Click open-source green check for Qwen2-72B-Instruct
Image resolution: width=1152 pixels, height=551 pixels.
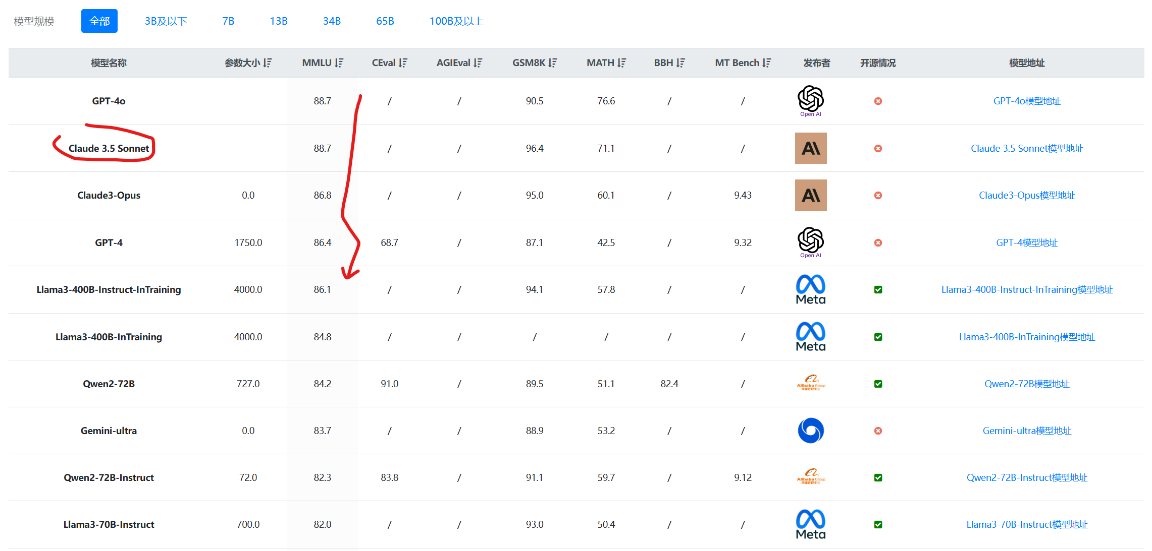pos(878,477)
